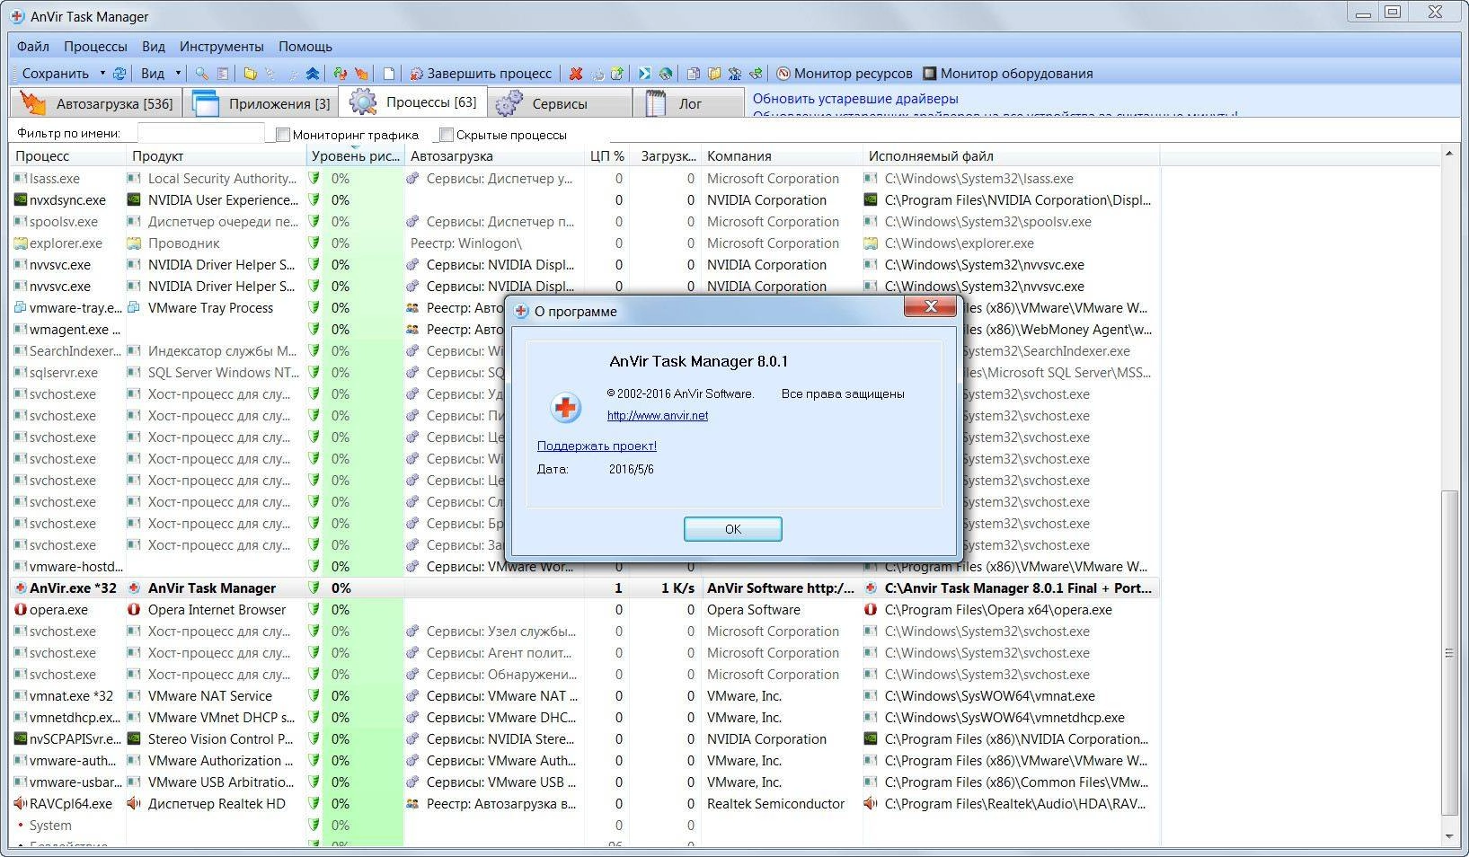Click the Монитор ресурсов button

tap(844, 74)
